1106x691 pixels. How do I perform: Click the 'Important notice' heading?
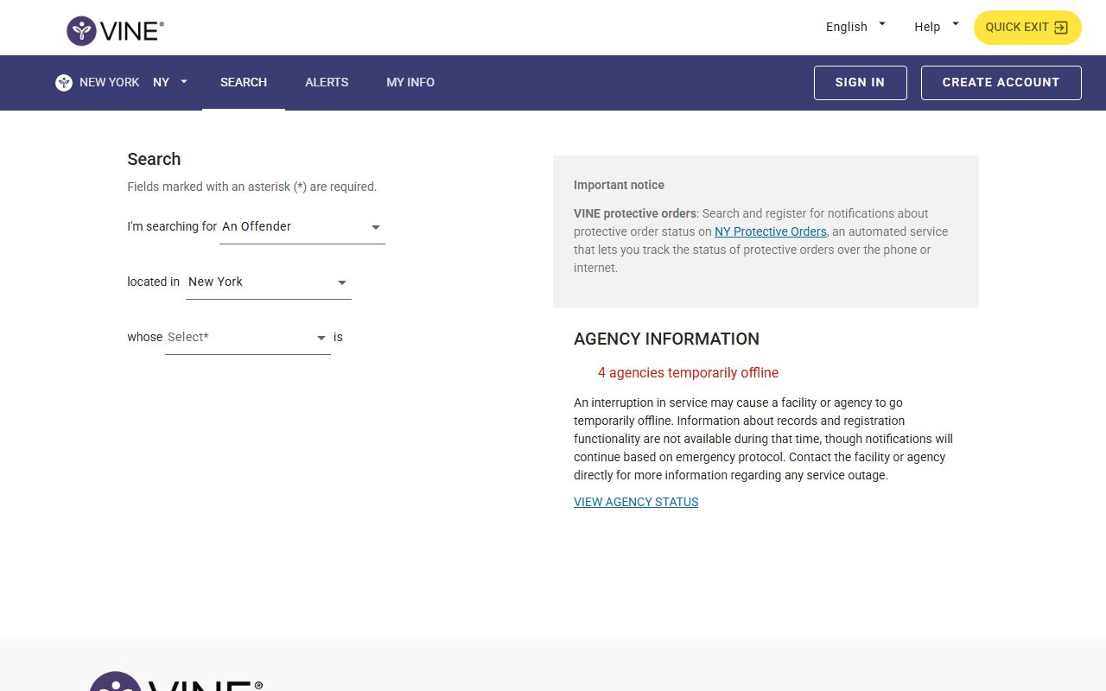coord(619,185)
